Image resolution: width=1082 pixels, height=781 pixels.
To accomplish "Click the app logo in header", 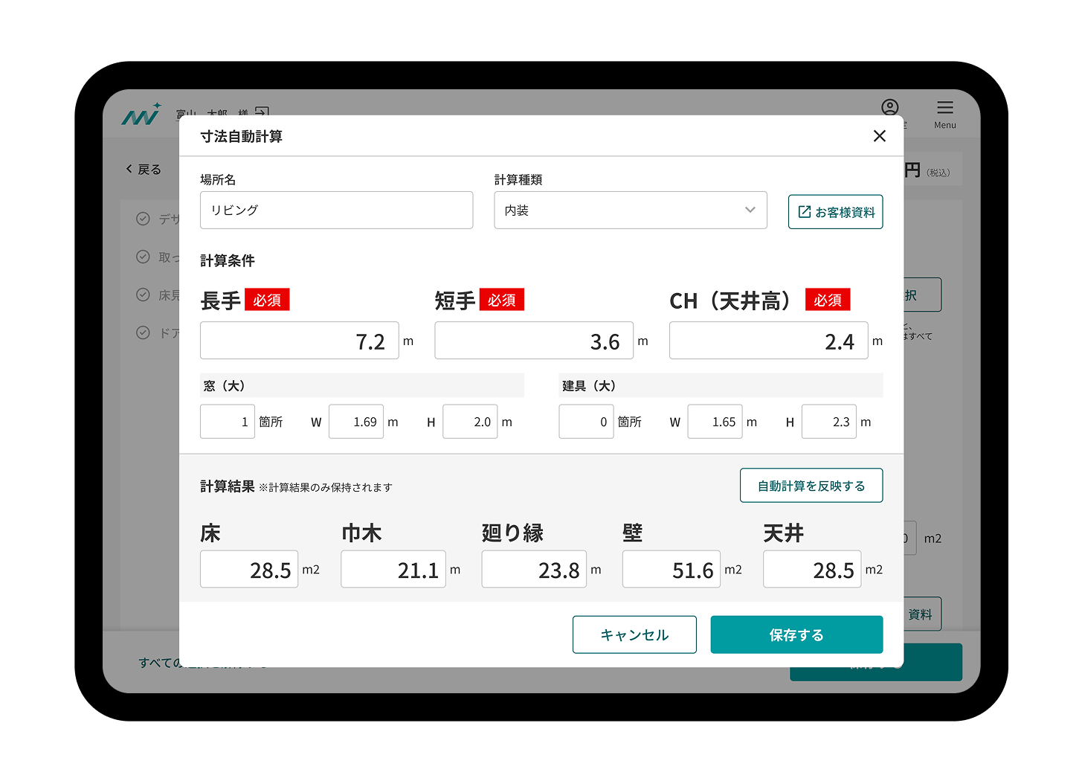I will [x=141, y=115].
